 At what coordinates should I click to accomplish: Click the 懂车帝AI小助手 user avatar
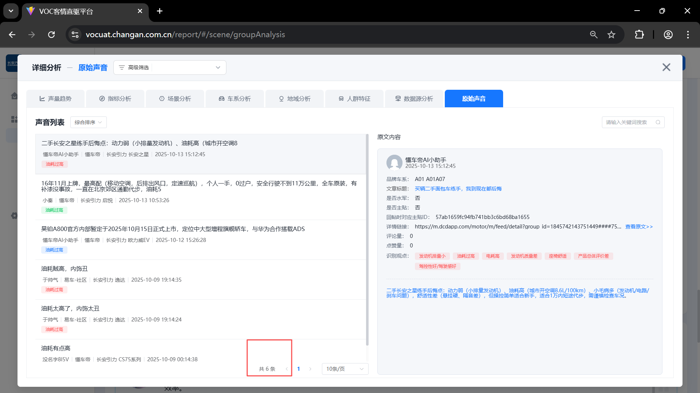[394, 163]
